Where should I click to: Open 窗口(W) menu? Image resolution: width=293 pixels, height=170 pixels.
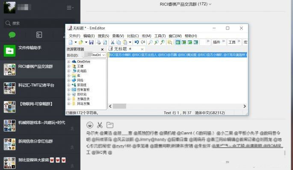175,36
